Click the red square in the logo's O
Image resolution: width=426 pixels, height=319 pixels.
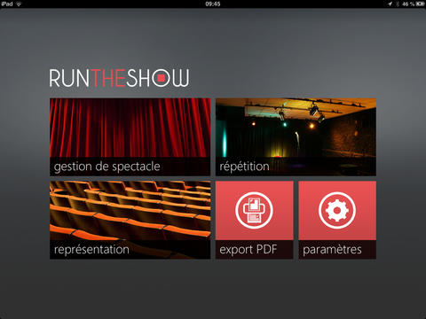tap(162, 78)
